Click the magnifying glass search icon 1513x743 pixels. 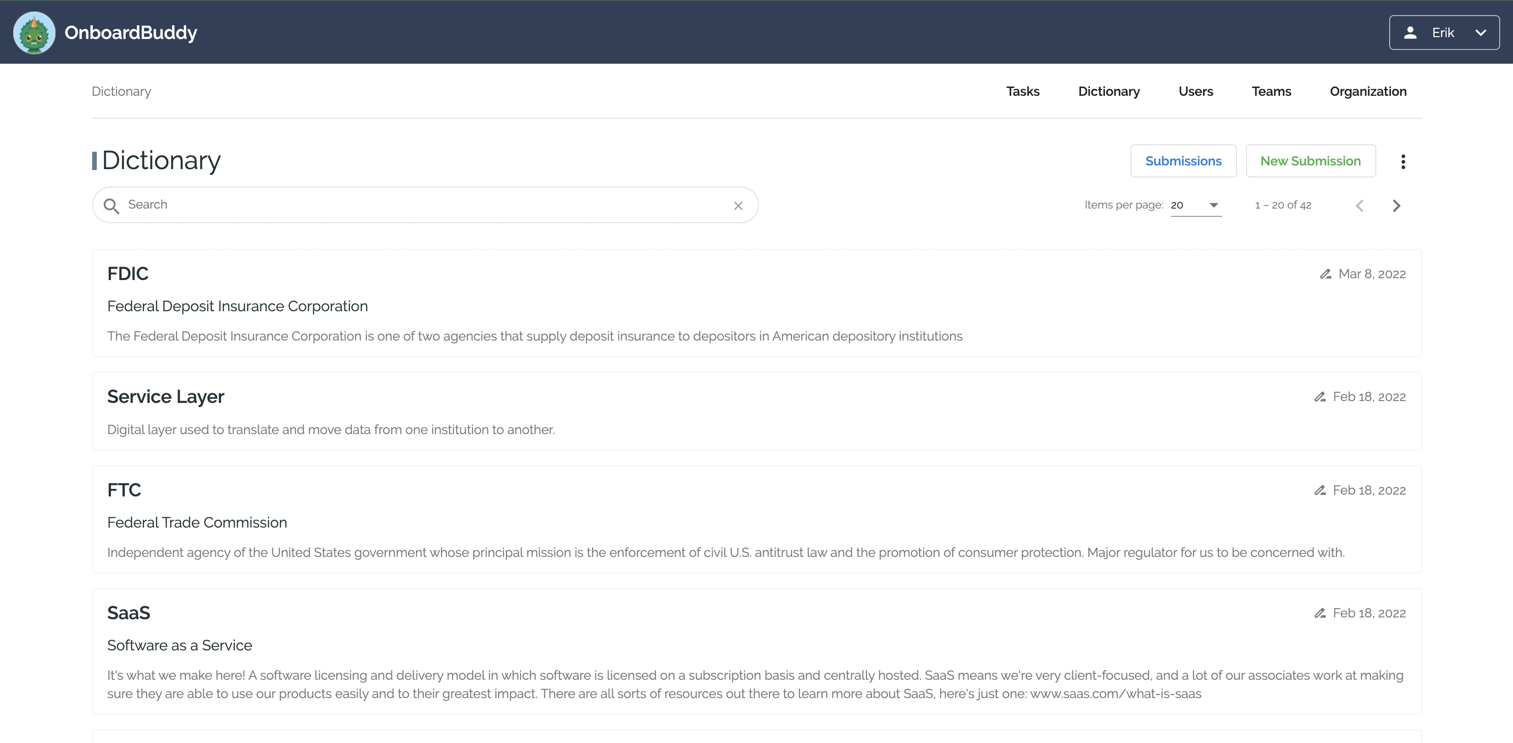click(x=111, y=205)
